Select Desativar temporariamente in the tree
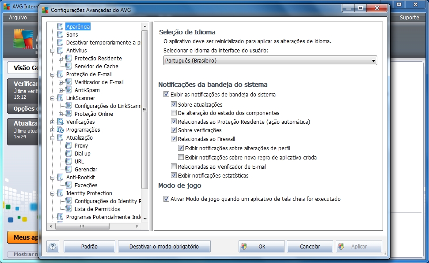Viewport: 429px width, 263px height. 103,43
